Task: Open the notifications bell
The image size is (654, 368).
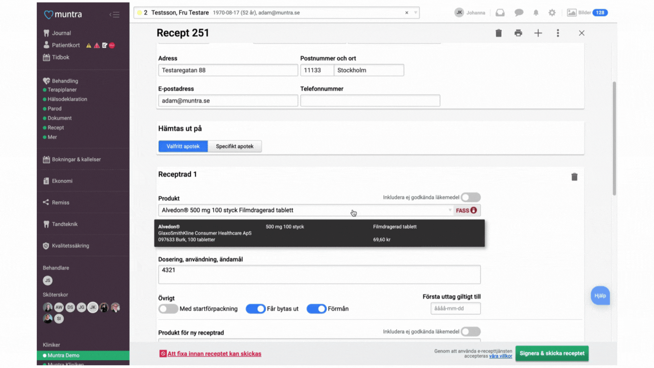Action: point(536,13)
